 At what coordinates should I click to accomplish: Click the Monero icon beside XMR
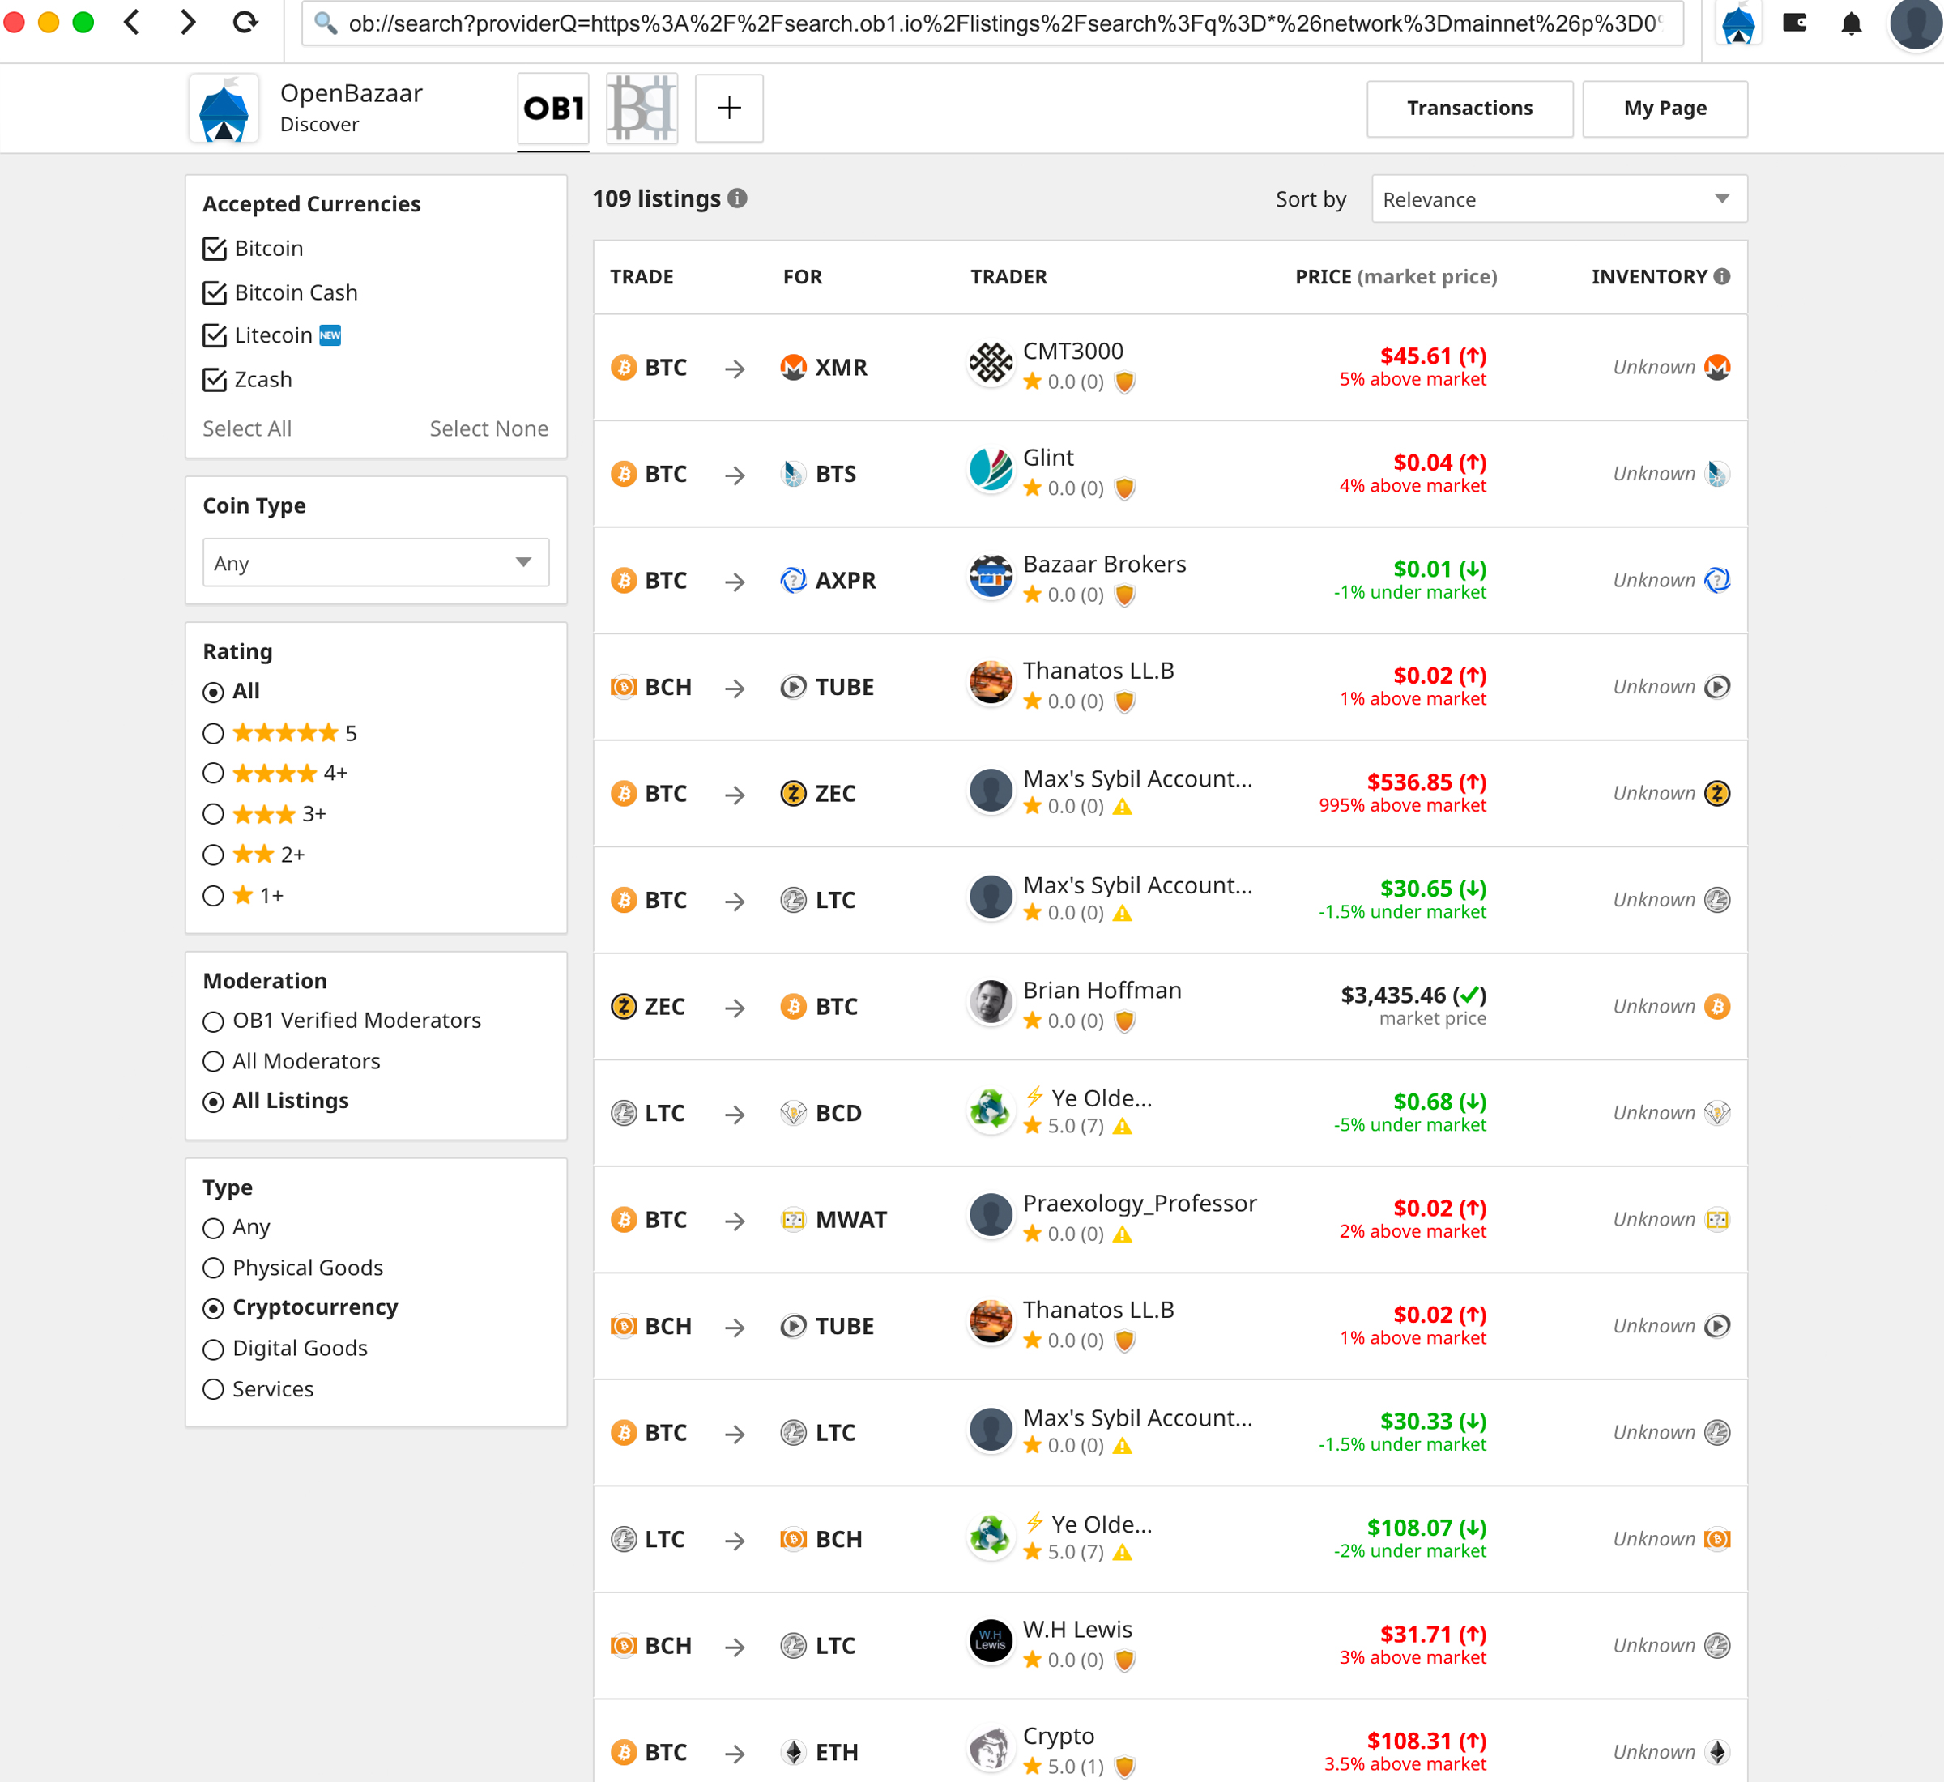[793, 366]
